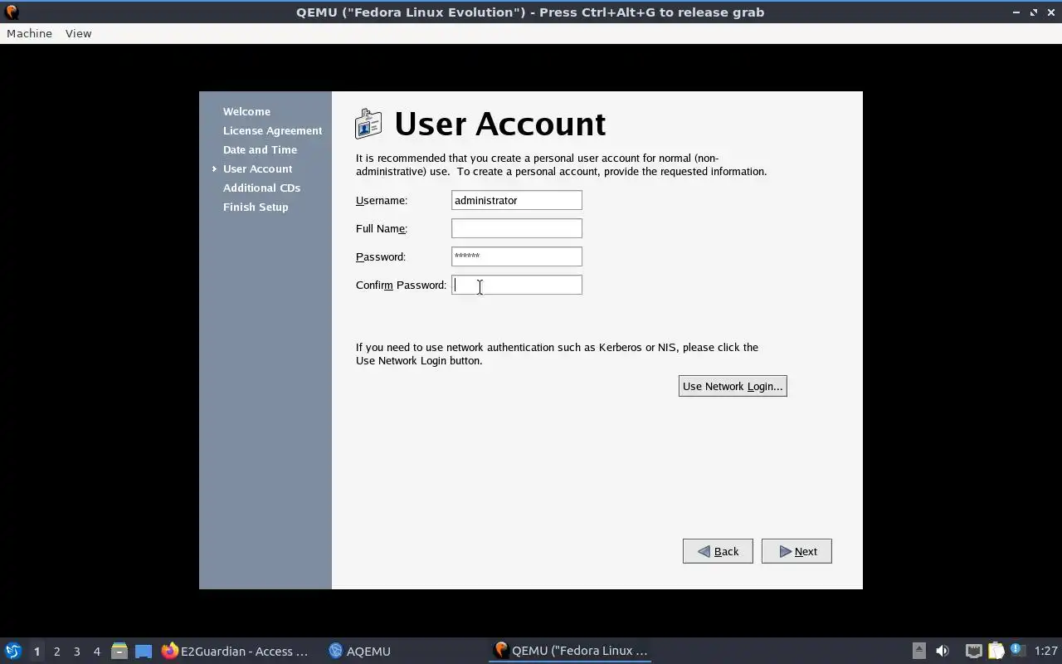Viewport: 1062px width, 664px height.
Task: Open the volume tray icon
Action: [942, 651]
